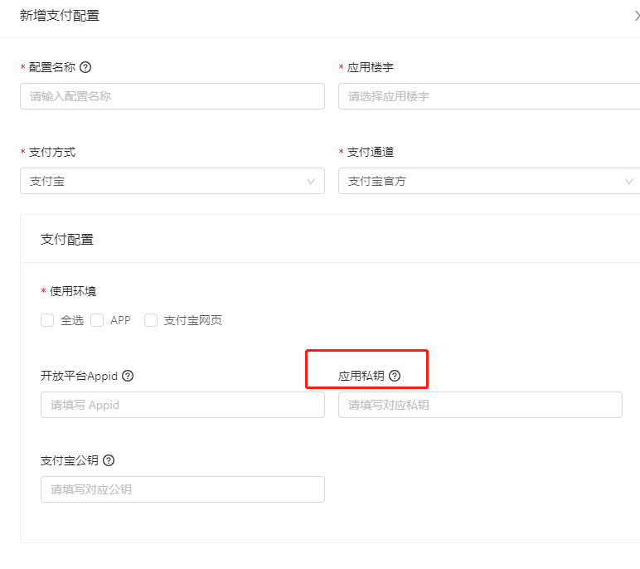Image resolution: width=640 pixels, height=569 pixels.
Task: Enable the APP environment checkbox
Action: click(x=97, y=320)
